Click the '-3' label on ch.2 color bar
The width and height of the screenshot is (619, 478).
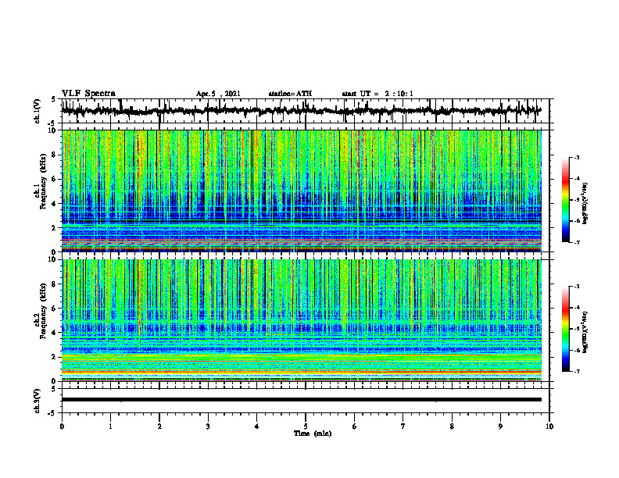(x=576, y=287)
